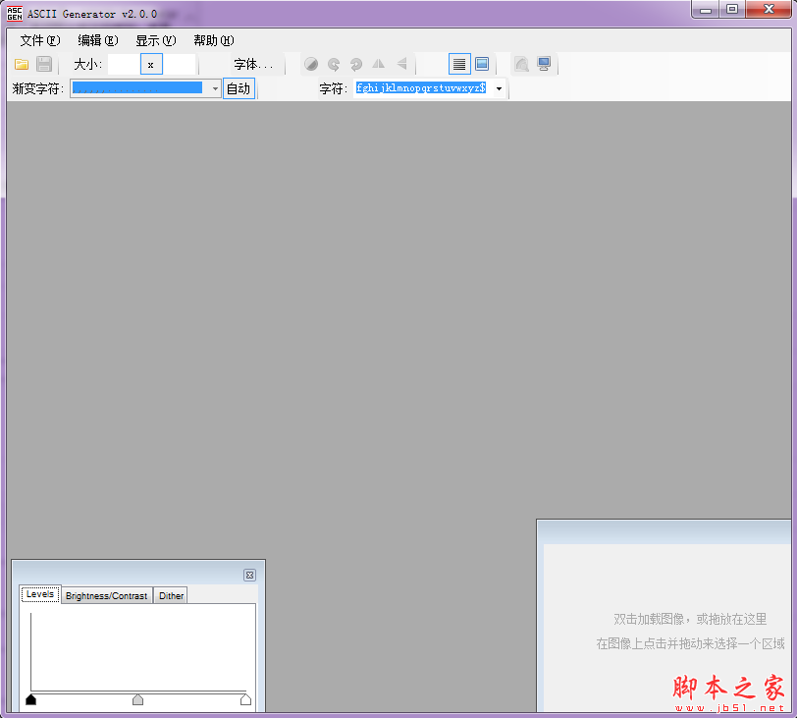Toggle the text lines view icon

click(459, 64)
